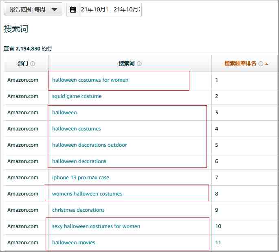
Task: Click info icon next to 搜索词 header
Action: coord(139,63)
